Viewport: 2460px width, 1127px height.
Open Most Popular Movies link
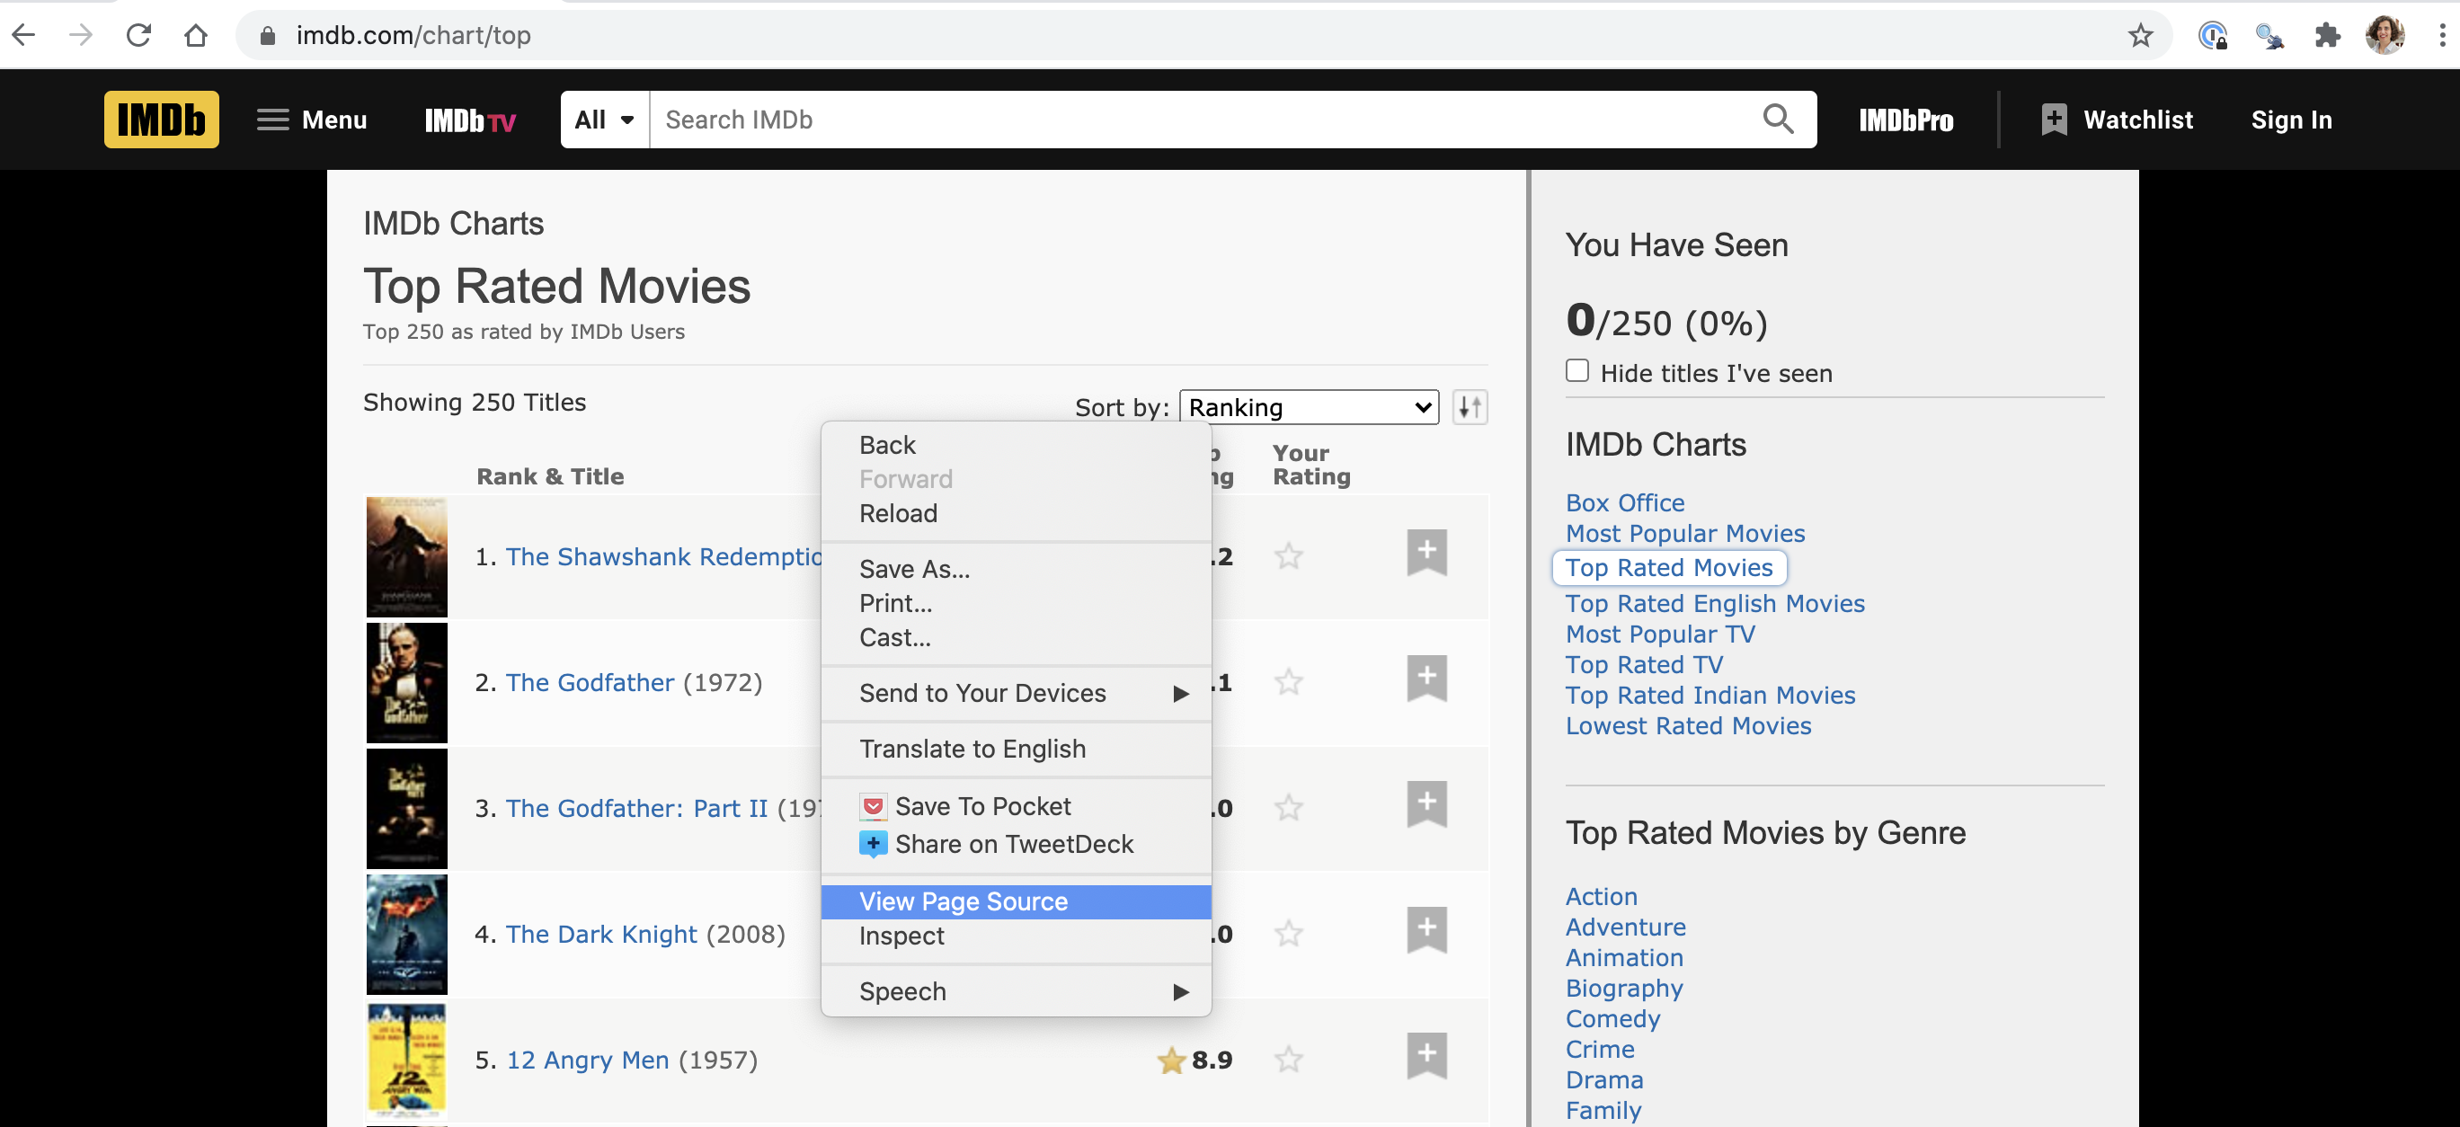(x=1684, y=534)
